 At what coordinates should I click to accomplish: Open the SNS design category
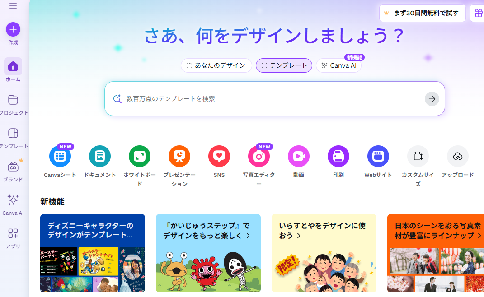pos(219,156)
